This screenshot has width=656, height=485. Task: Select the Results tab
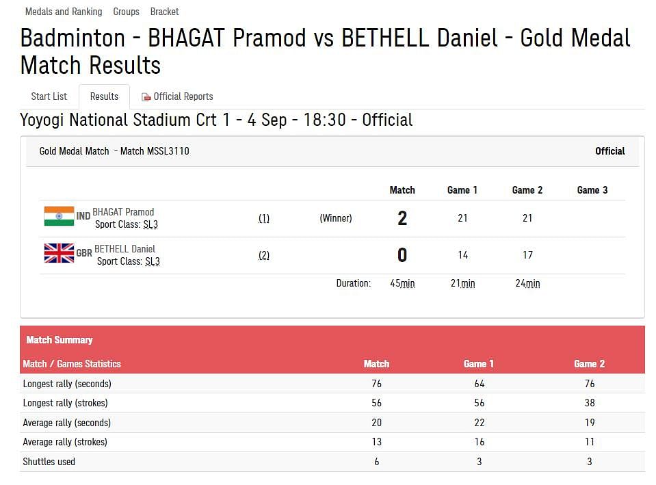point(104,96)
